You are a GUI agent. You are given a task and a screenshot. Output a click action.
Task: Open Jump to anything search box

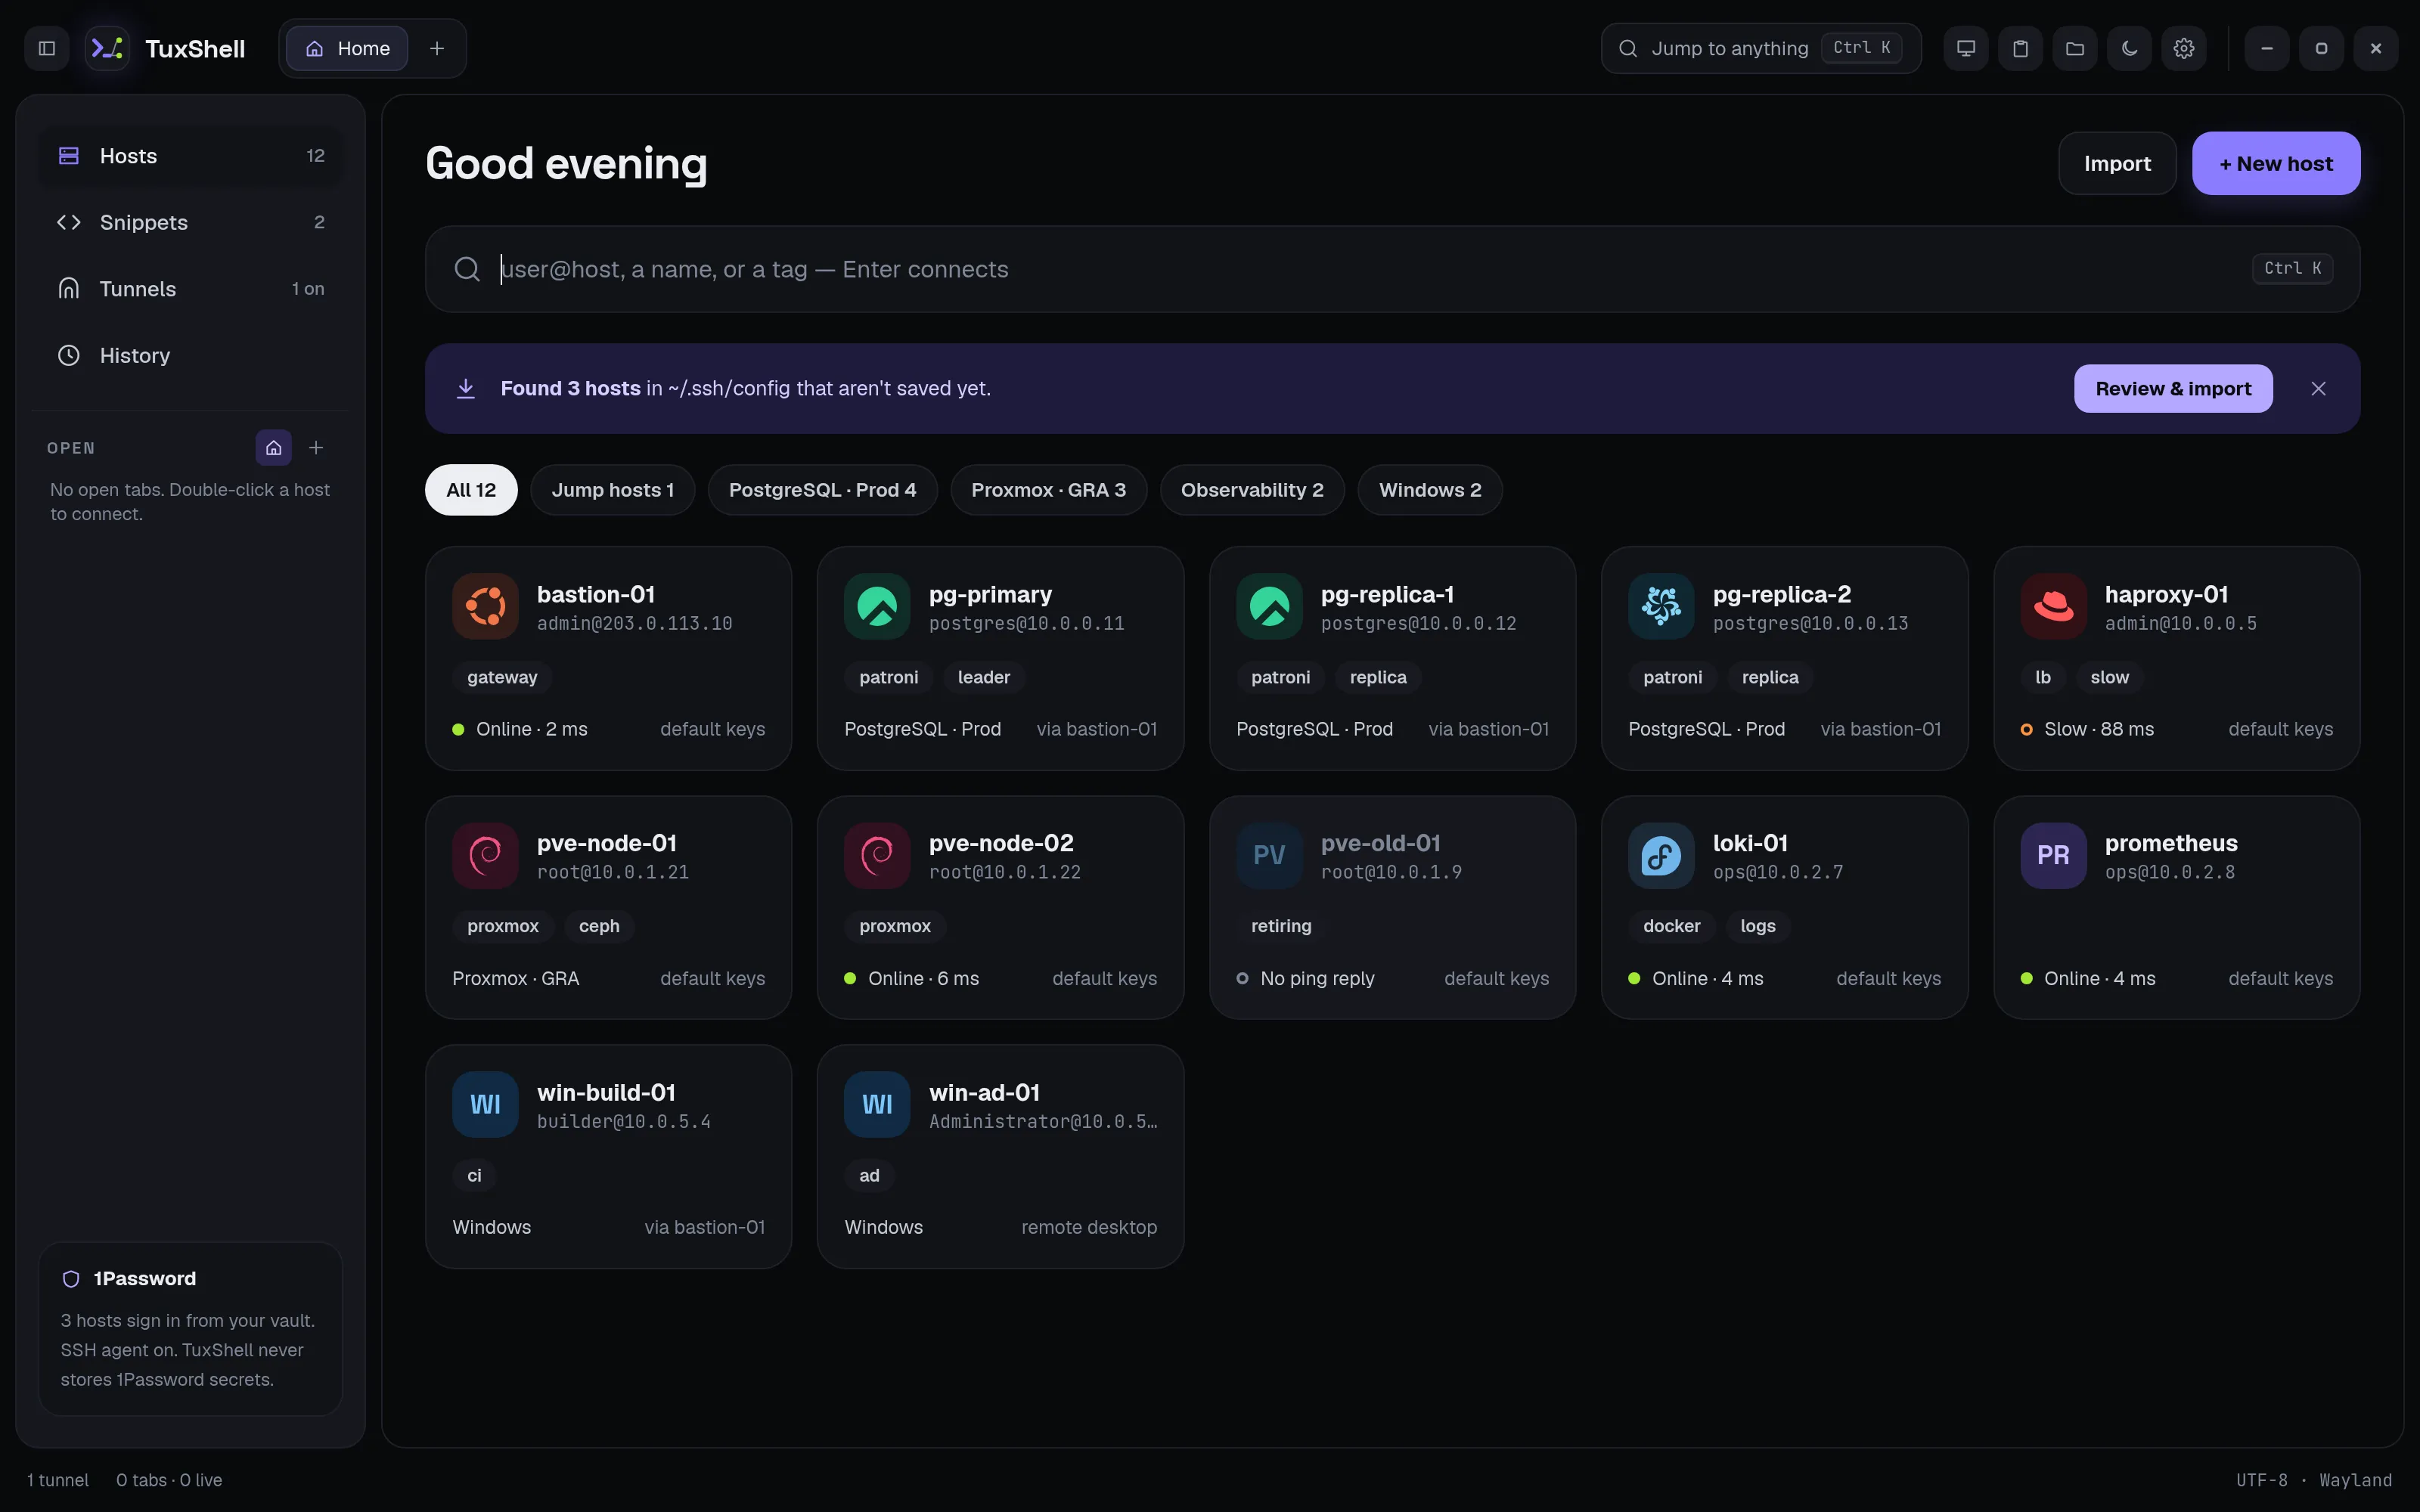[x=1760, y=48]
